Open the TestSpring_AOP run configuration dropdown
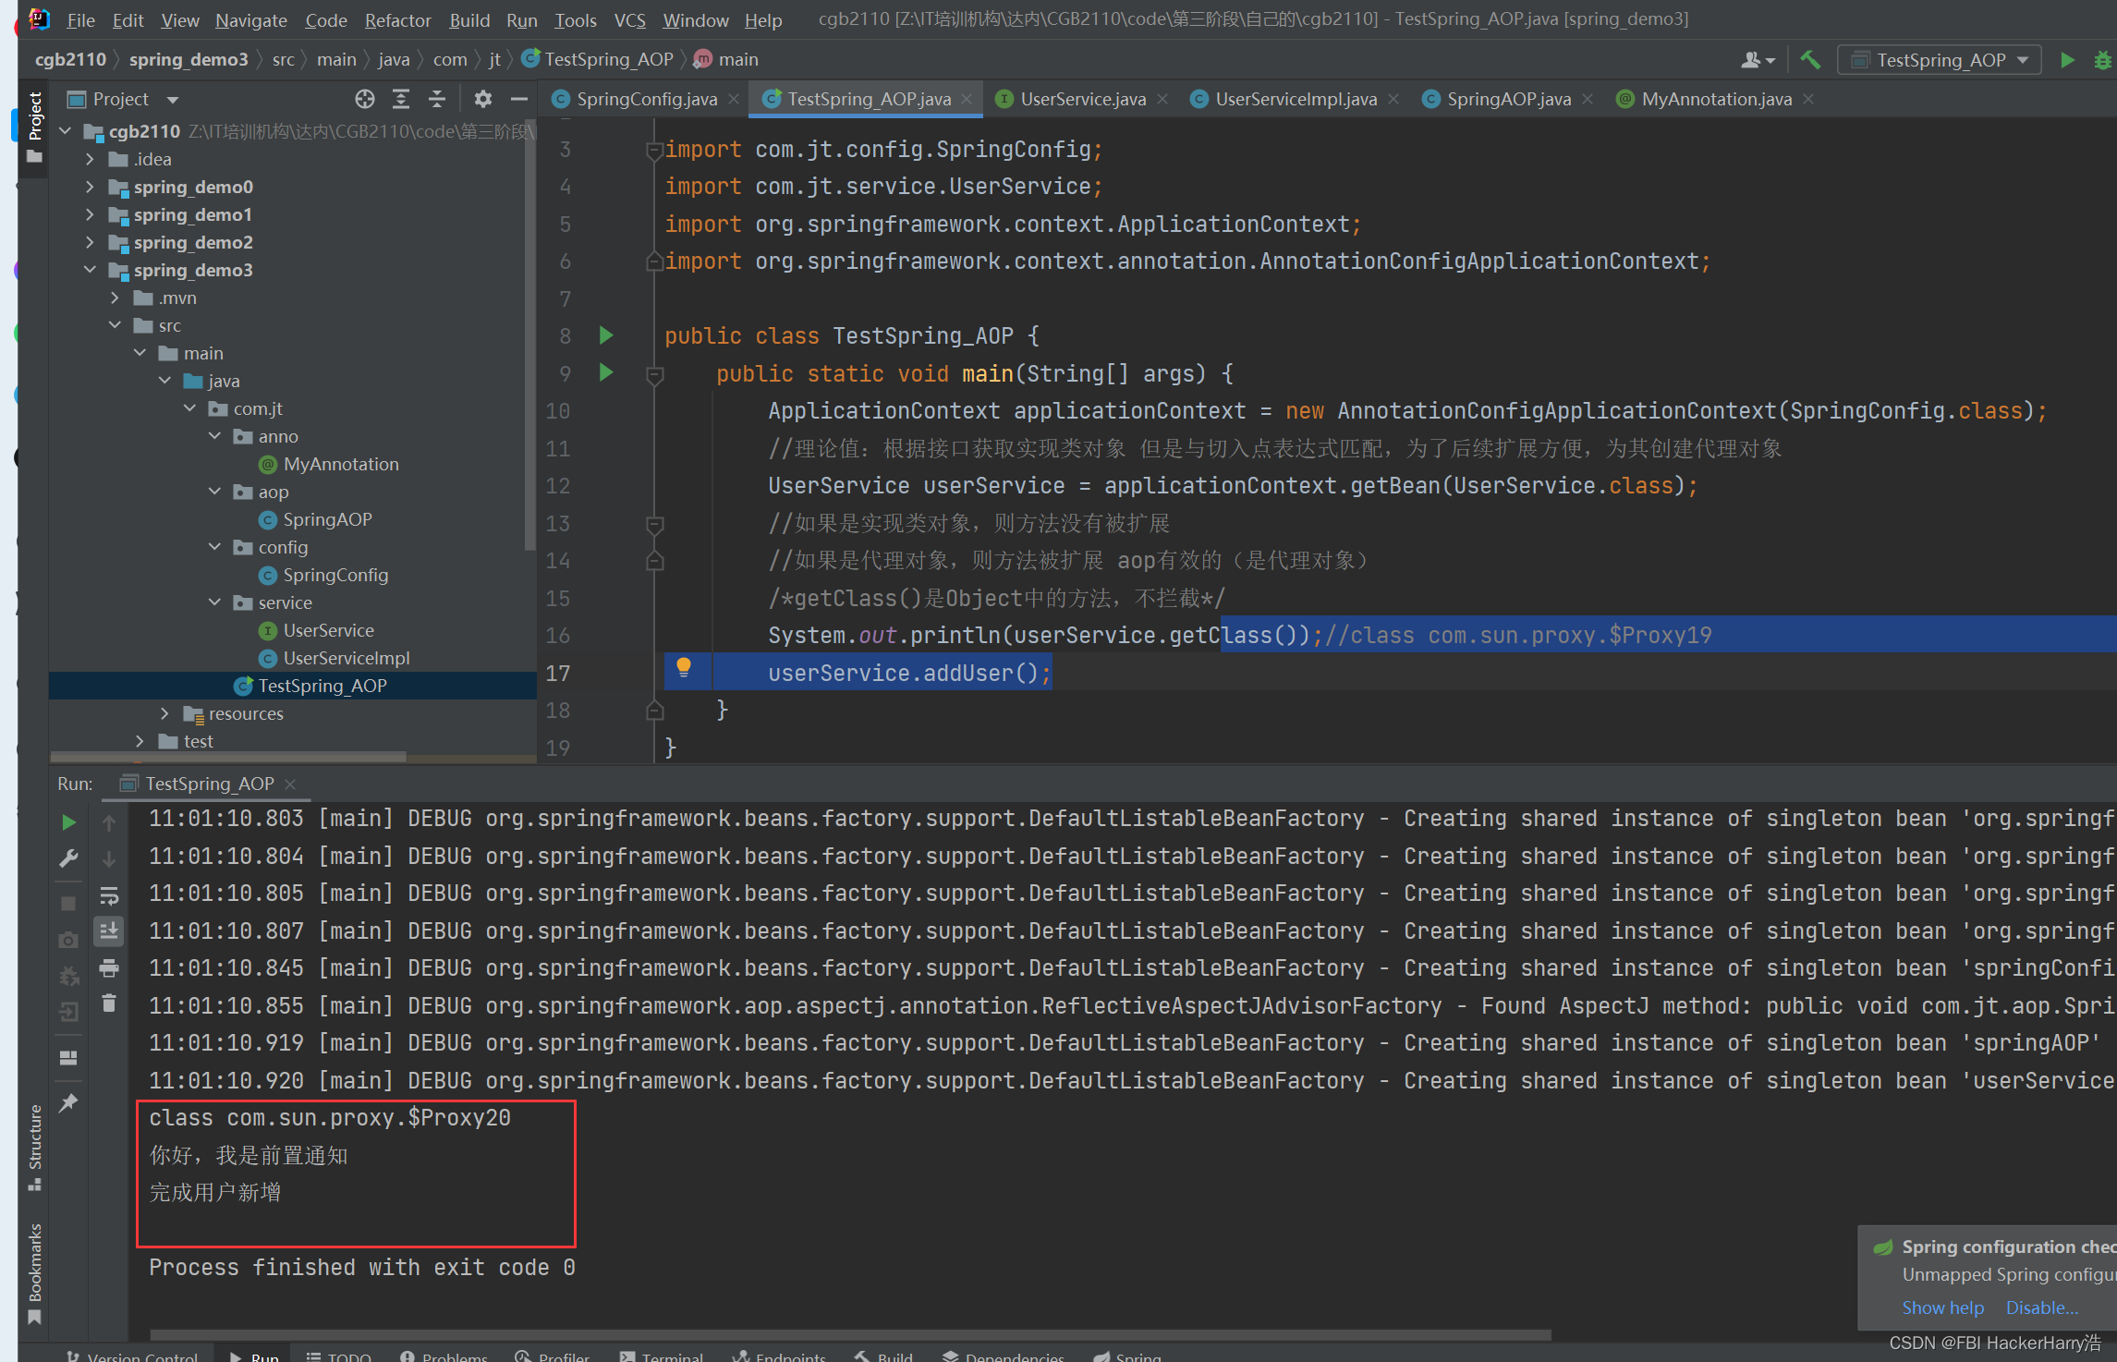The image size is (2117, 1362). point(1941,60)
